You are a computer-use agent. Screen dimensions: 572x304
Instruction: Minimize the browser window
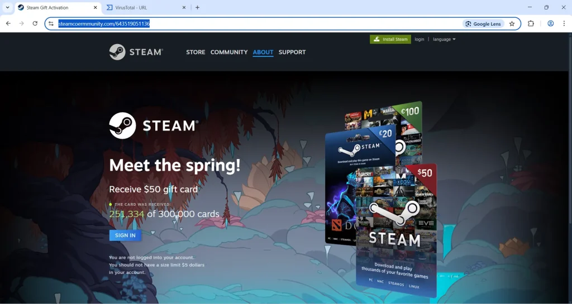[530, 7]
